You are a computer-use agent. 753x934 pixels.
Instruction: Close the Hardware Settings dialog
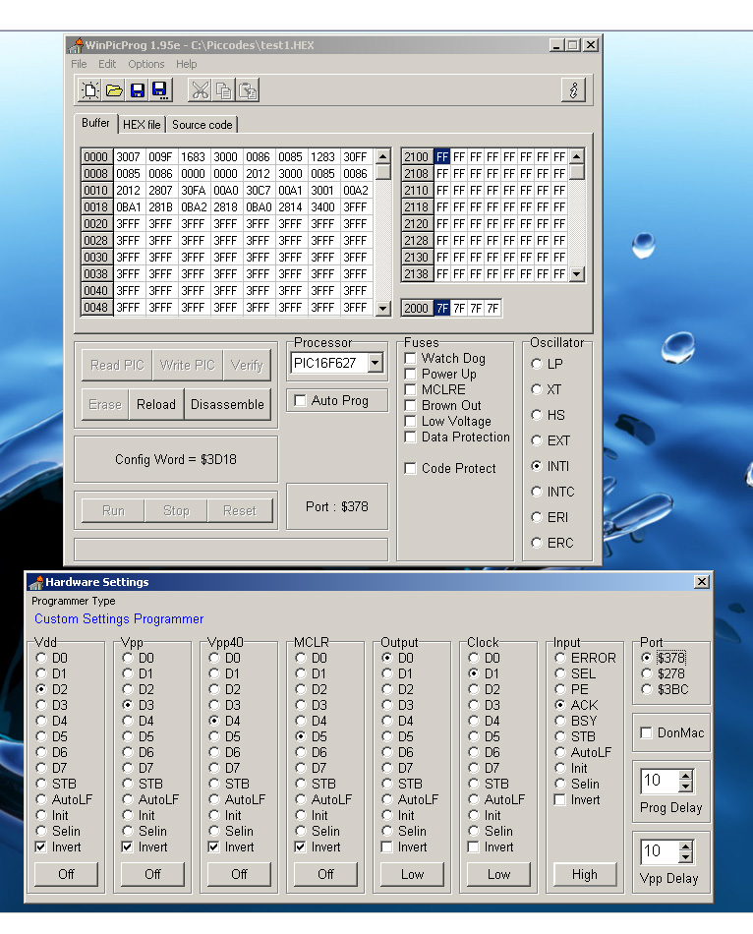[702, 582]
